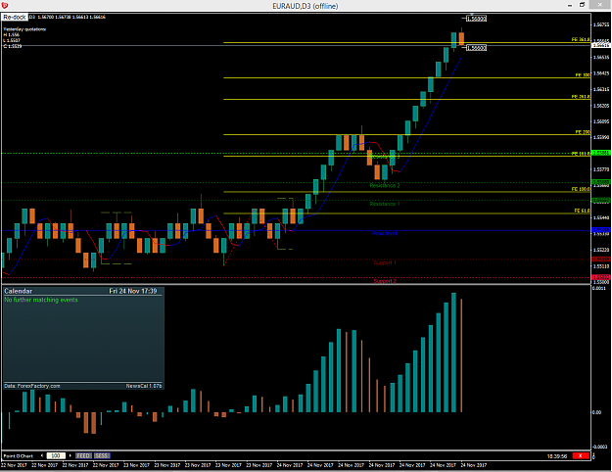This screenshot has width=612, height=472.
Task: Click the Re-dock button
Action: 15,18
